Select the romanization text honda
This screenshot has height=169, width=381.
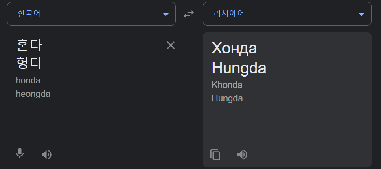28,81
